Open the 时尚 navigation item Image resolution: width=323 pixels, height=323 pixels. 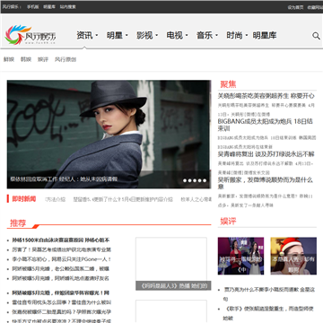click(x=237, y=35)
